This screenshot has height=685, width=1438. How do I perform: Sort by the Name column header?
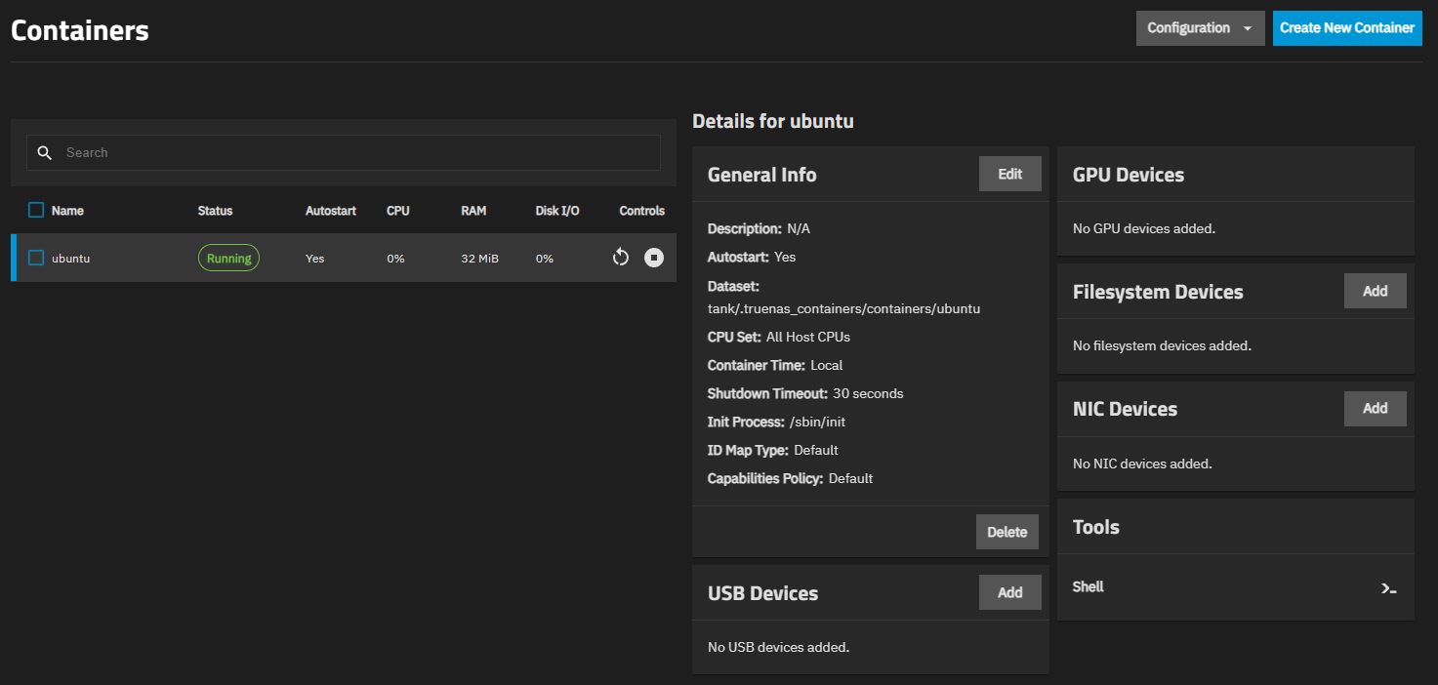[67, 211]
